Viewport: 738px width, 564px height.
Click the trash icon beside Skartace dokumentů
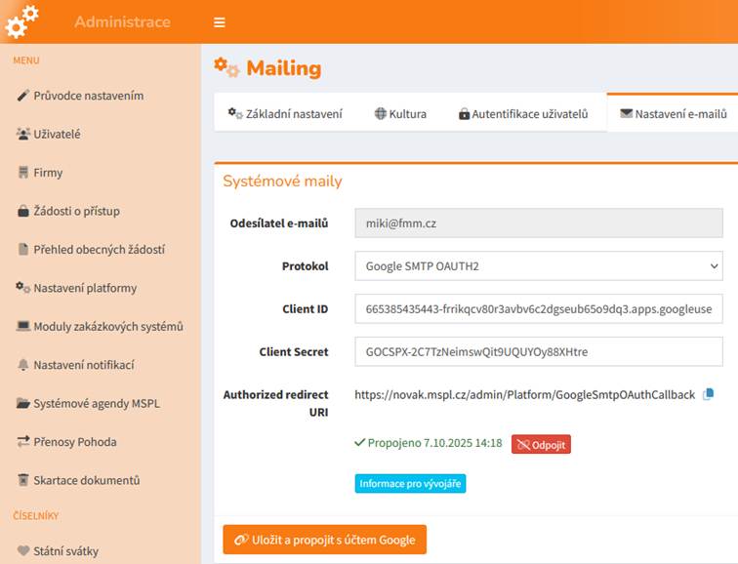(23, 480)
